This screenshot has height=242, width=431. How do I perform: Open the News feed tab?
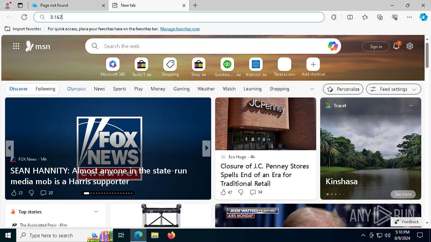point(99,89)
